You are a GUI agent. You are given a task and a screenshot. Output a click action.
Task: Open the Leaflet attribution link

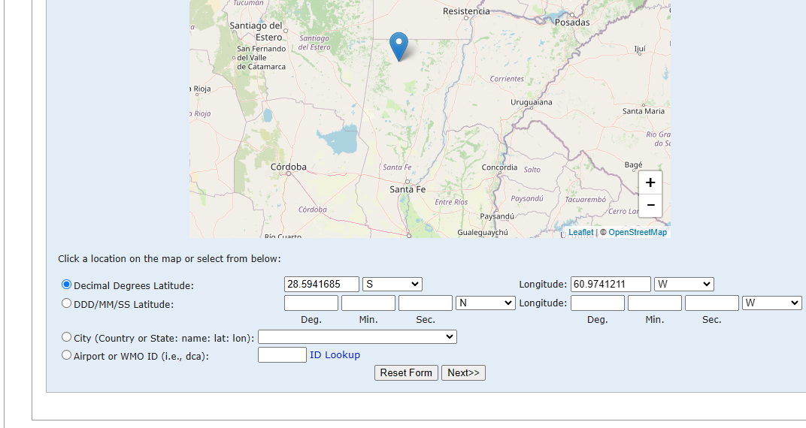pyautogui.click(x=581, y=233)
